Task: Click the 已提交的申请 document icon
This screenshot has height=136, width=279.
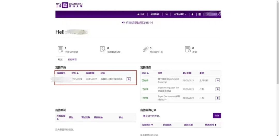Action: pyautogui.click(x=60, y=49)
